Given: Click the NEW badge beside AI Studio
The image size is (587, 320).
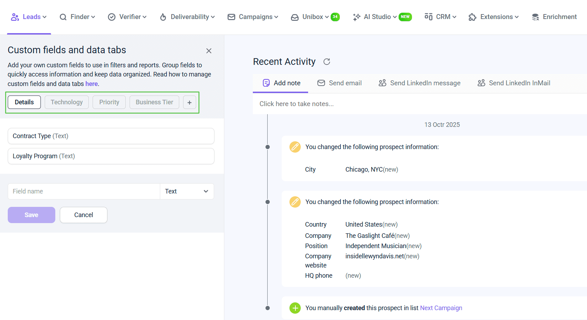Looking at the screenshot, I should pyautogui.click(x=405, y=17).
